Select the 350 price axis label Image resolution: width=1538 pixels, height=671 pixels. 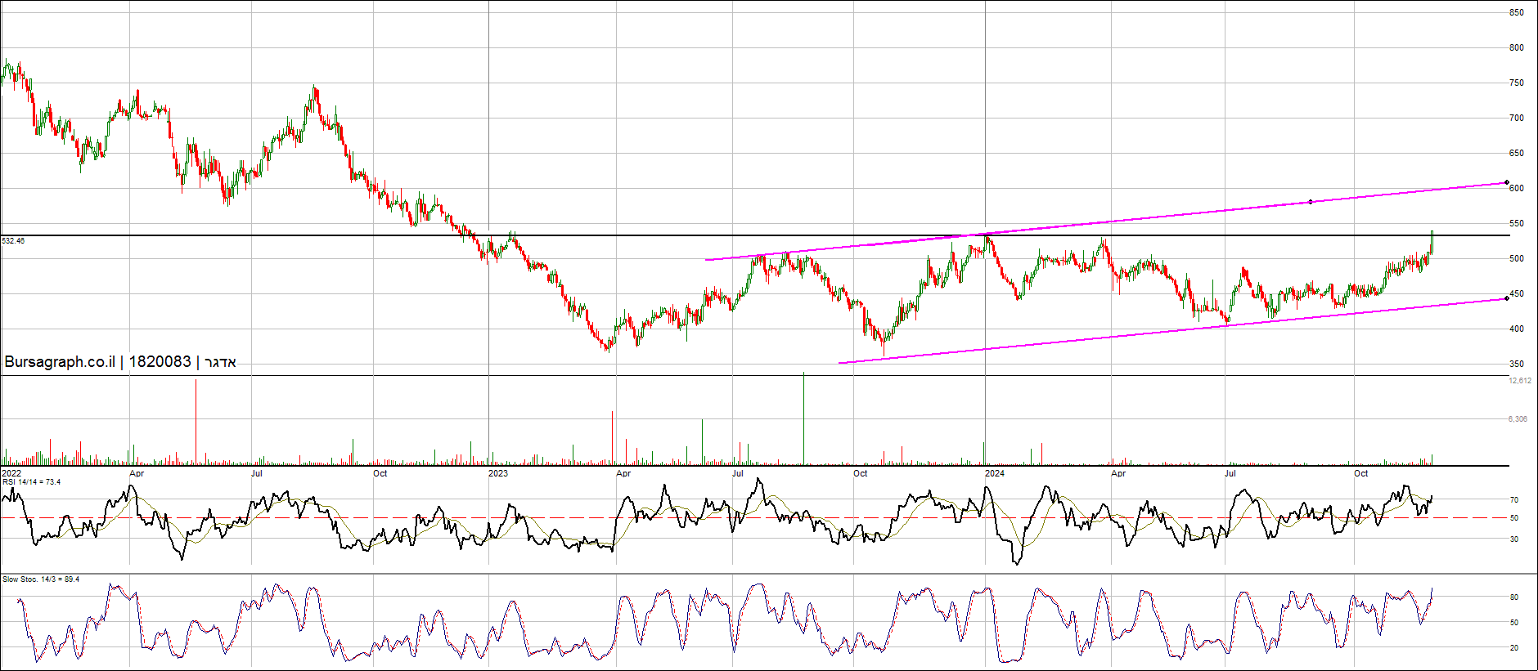click(x=1517, y=364)
